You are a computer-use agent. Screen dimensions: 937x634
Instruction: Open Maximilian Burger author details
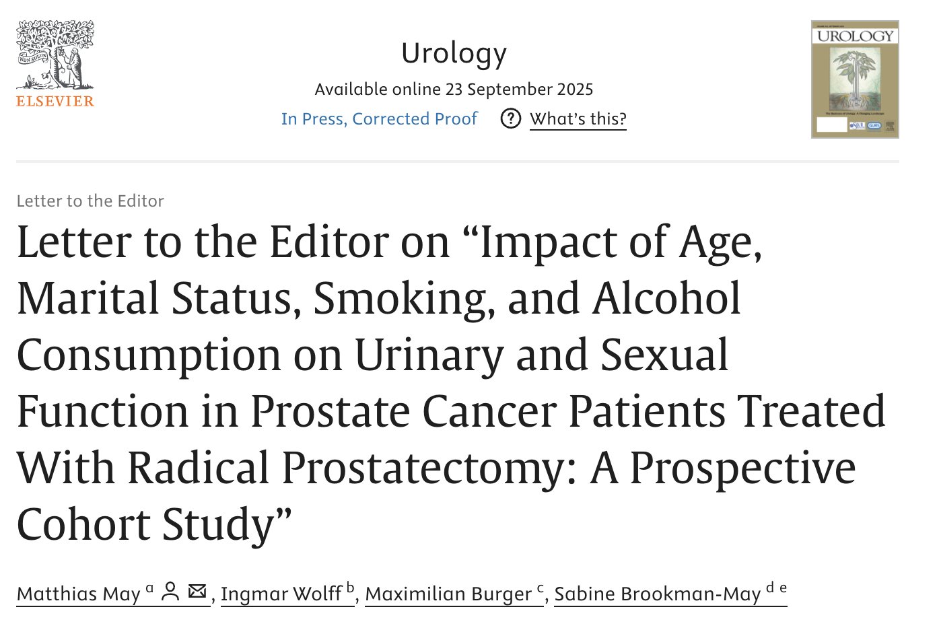(x=448, y=594)
